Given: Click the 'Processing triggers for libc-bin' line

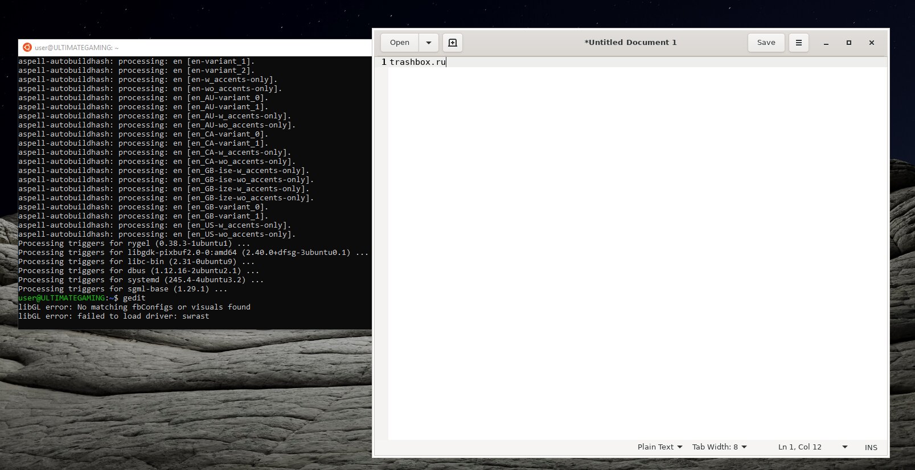Looking at the screenshot, I should (137, 262).
